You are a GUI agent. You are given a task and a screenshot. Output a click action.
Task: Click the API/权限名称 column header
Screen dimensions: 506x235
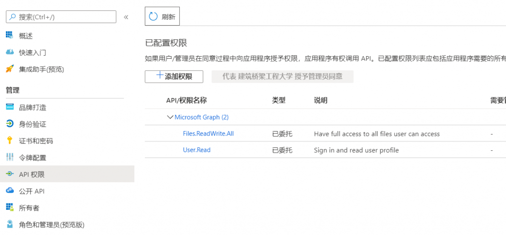(186, 101)
